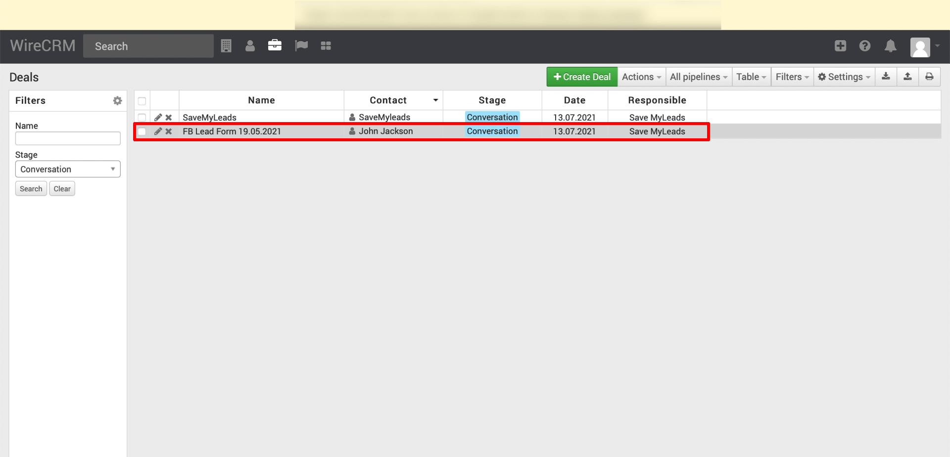
Task: Check the FB Lead Form row checkbox
Action: [x=142, y=131]
